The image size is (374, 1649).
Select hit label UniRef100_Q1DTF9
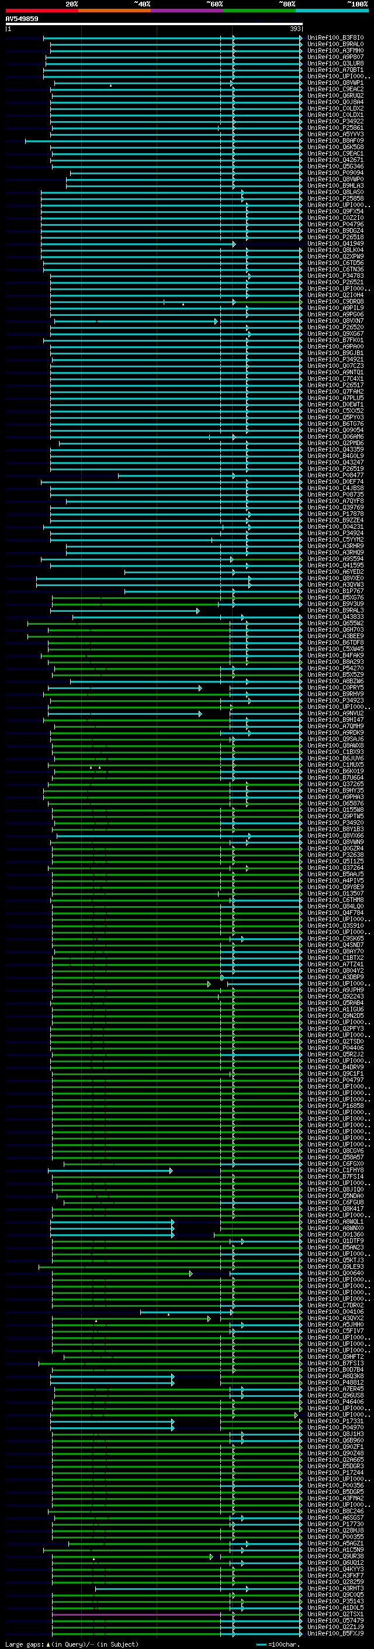click(x=335, y=1241)
